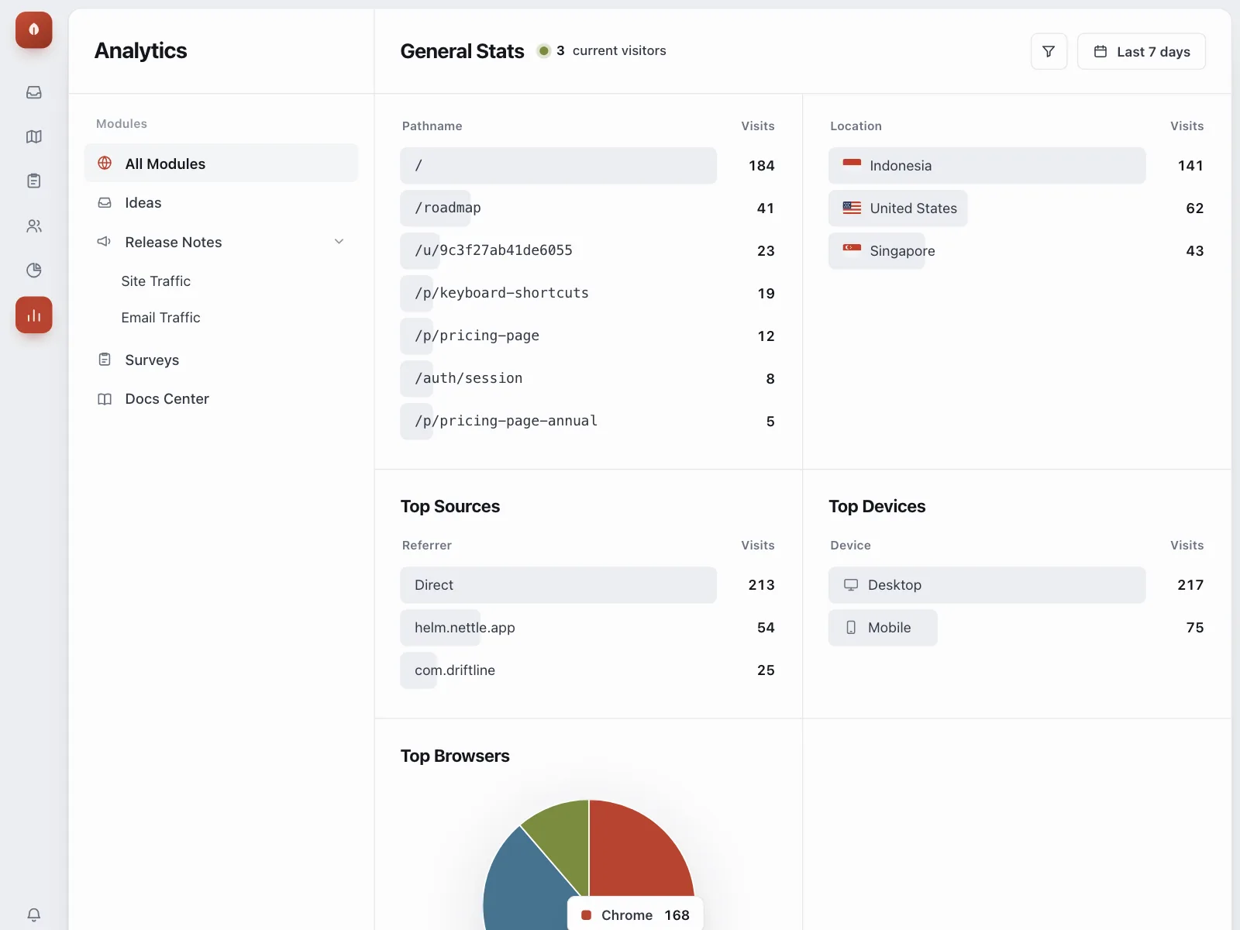Image resolution: width=1240 pixels, height=930 pixels.
Task: Click the red flame app logo
Action: (x=34, y=29)
